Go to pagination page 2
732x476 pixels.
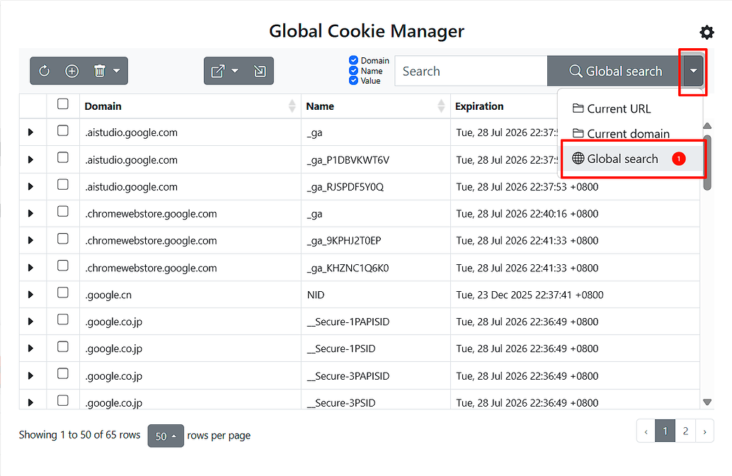coord(685,431)
